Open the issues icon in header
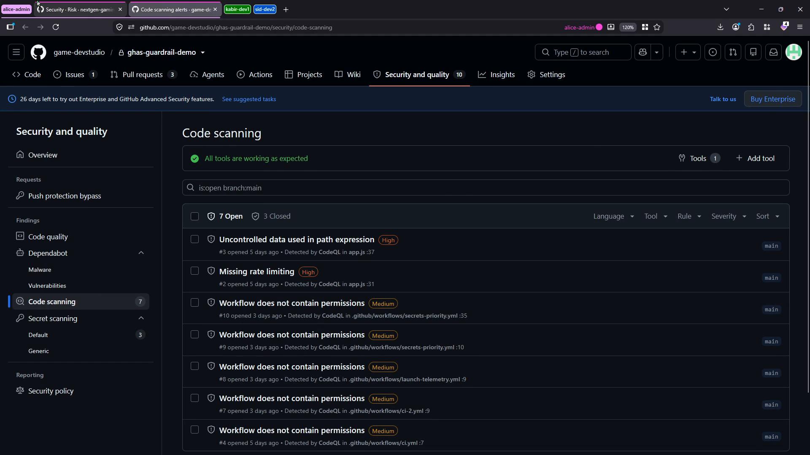The width and height of the screenshot is (810, 455). [713, 52]
